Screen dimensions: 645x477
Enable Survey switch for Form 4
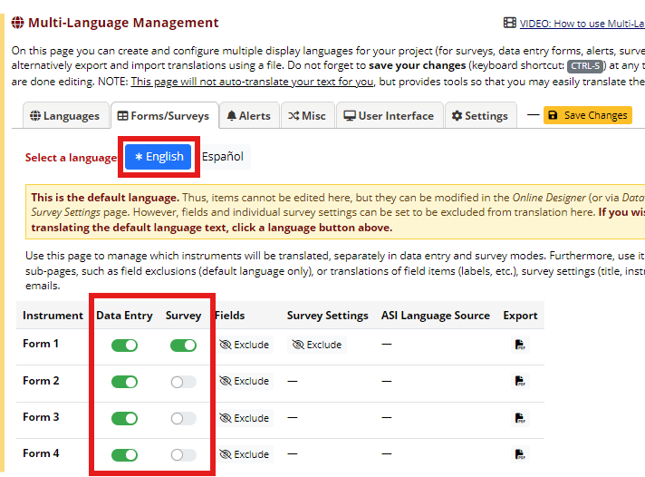[x=184, y=454]
